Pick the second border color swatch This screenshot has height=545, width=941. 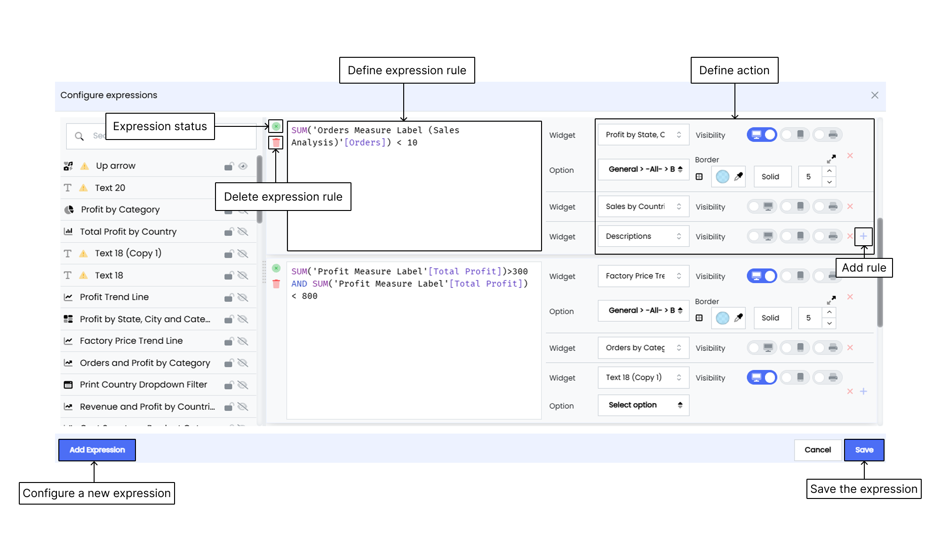click(x=722, y=318)
